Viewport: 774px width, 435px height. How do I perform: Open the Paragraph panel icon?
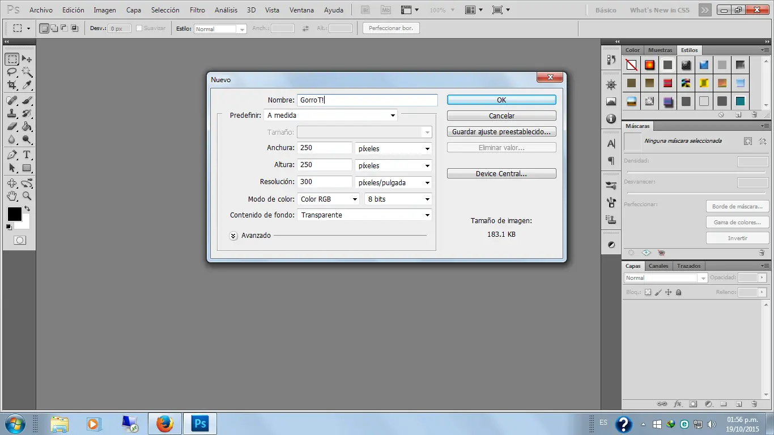tap(611, 161)
